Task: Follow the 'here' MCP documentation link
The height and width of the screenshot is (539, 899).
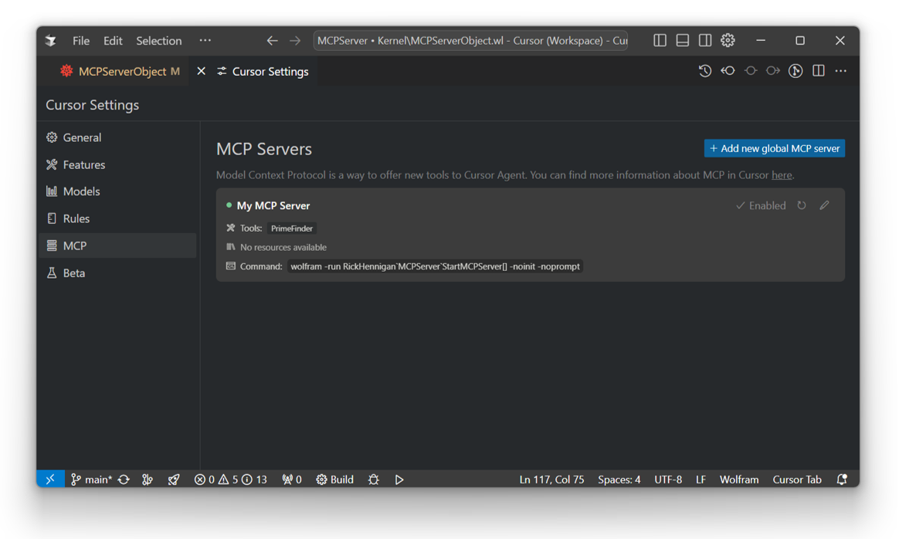Action: click(782, 175)
